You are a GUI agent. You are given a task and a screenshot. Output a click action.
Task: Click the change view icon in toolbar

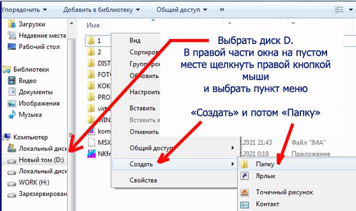339,9
